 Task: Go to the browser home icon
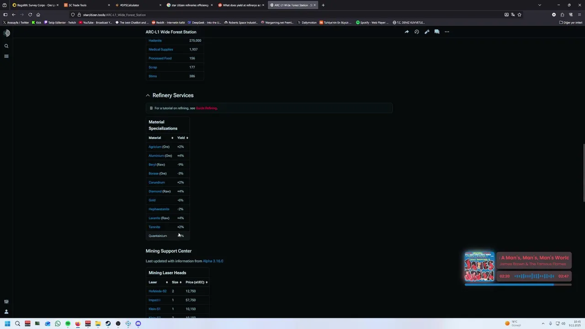coord(38,15)
